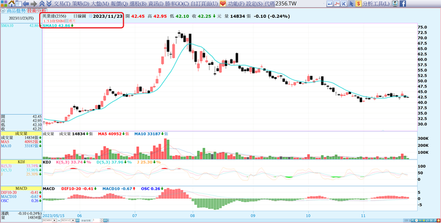Open the 資訊(I) menu
This screenshot has height=223, width=441.
[156, 4]
